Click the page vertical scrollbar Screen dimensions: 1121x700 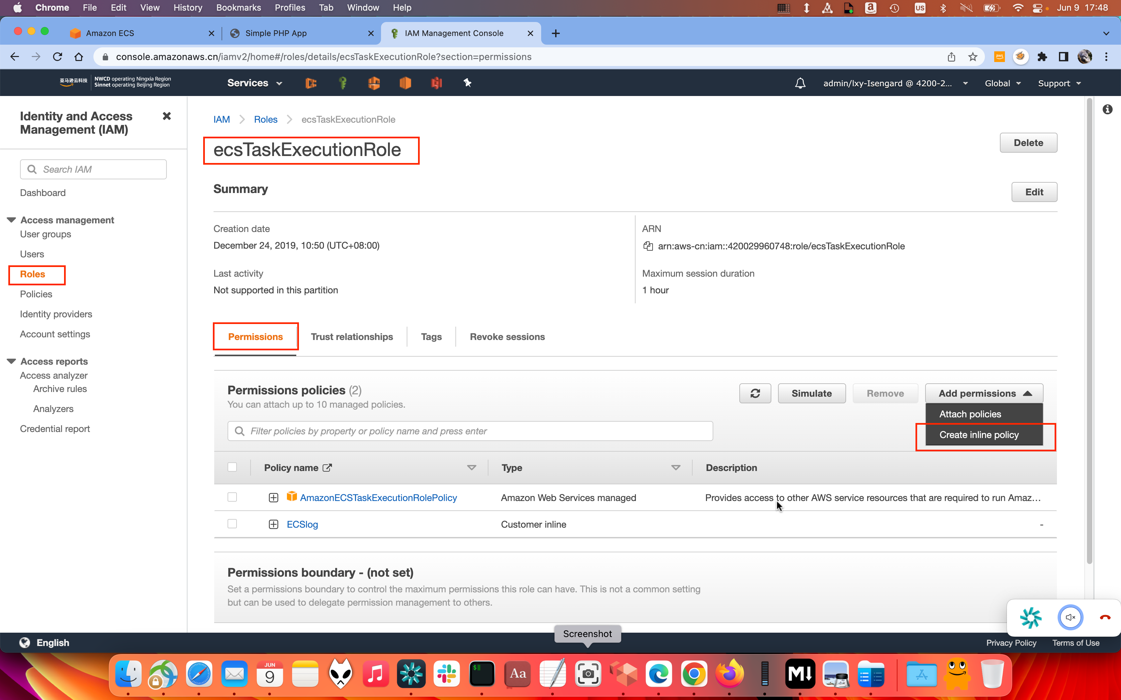pyautogui.click(x=1089, y=331)
